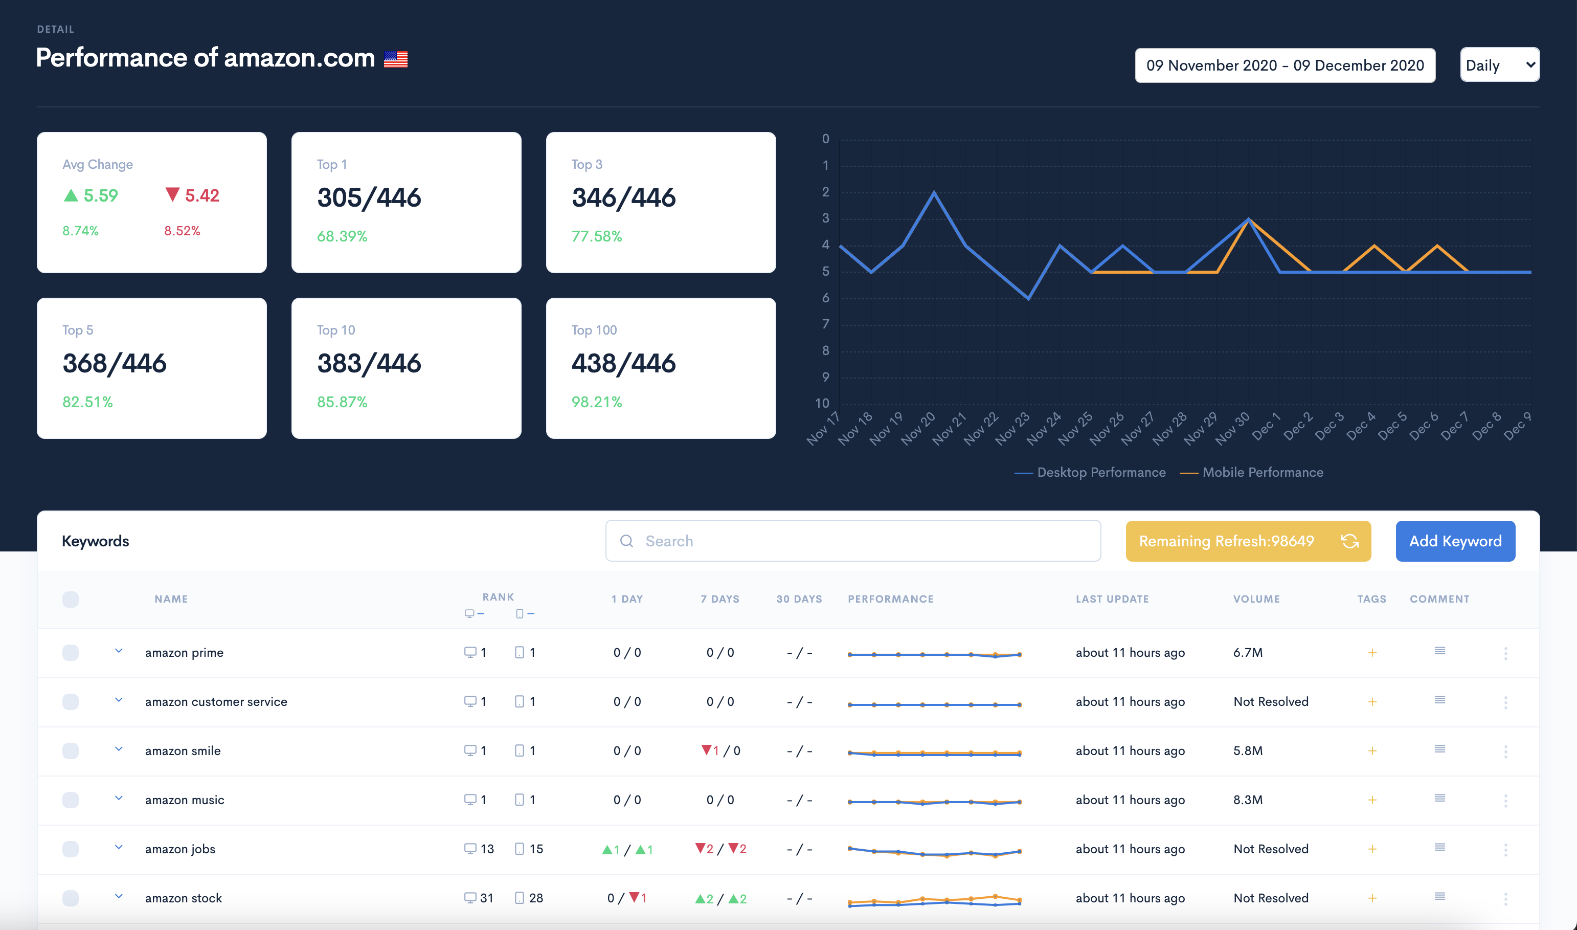Viewport: 1577px width, 930px height.
Task: Sort by 7 DAYS column header
Action: click(x=719, y=599)
